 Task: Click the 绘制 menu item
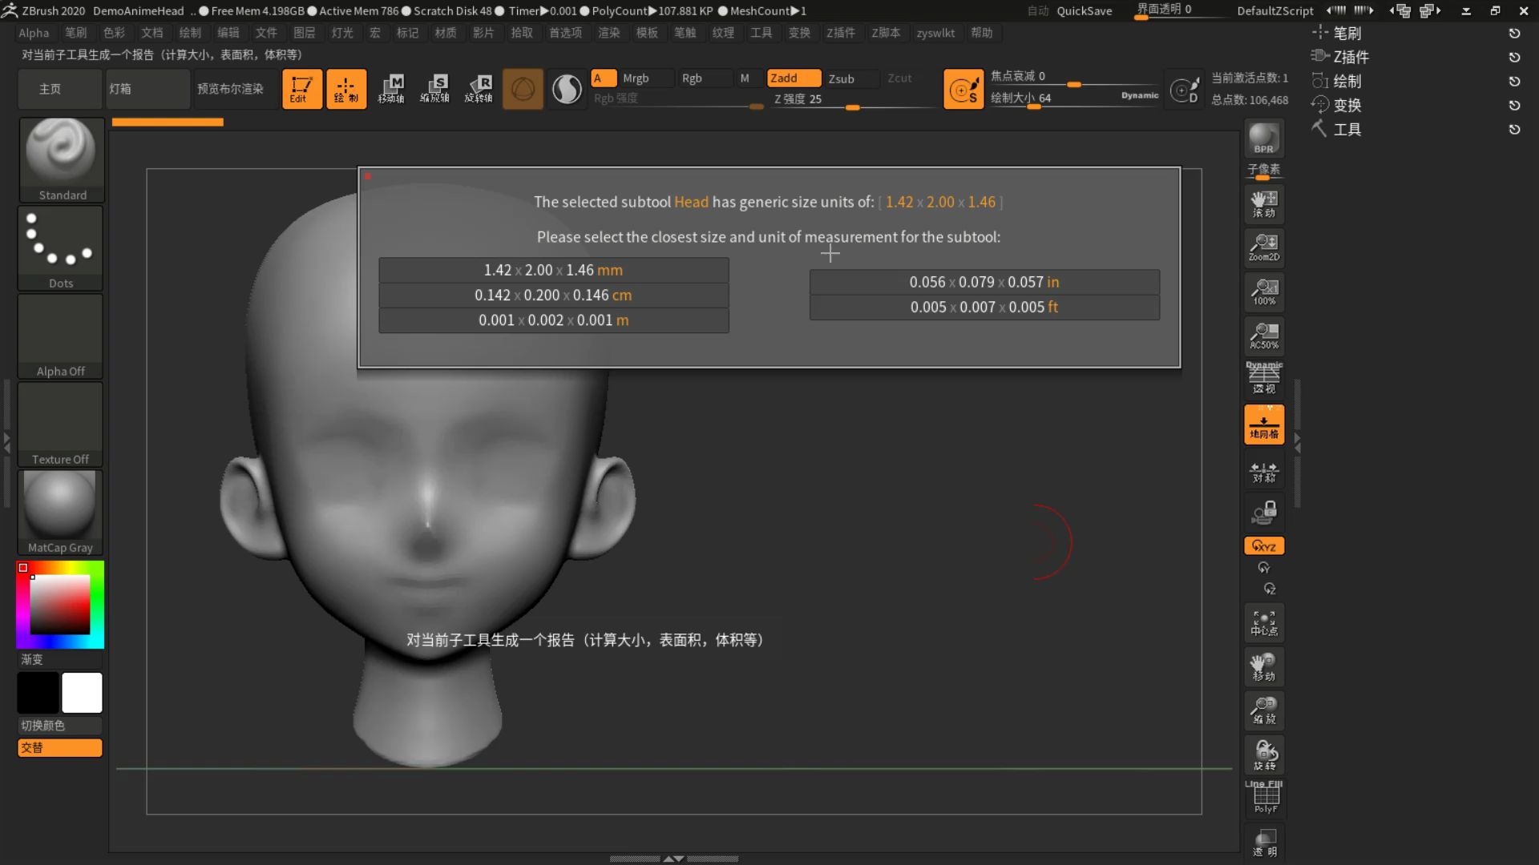[189, 33]
